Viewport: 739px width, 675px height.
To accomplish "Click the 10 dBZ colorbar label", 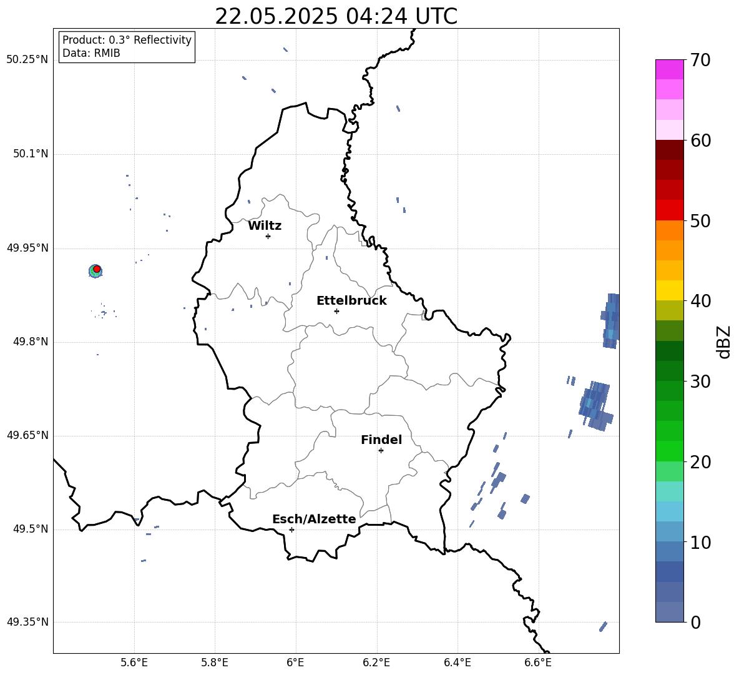I will [x=700, y=542].
